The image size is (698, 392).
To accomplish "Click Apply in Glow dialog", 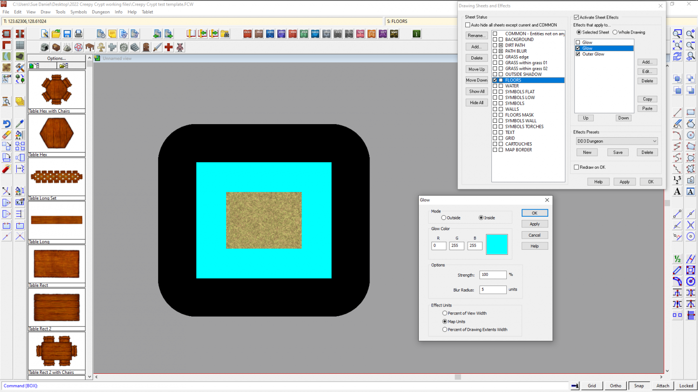I will 535,224.
